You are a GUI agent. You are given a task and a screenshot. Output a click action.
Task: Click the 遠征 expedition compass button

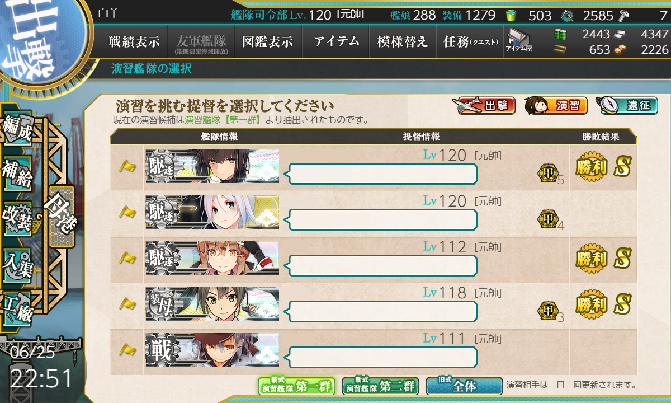coord(626,105)
